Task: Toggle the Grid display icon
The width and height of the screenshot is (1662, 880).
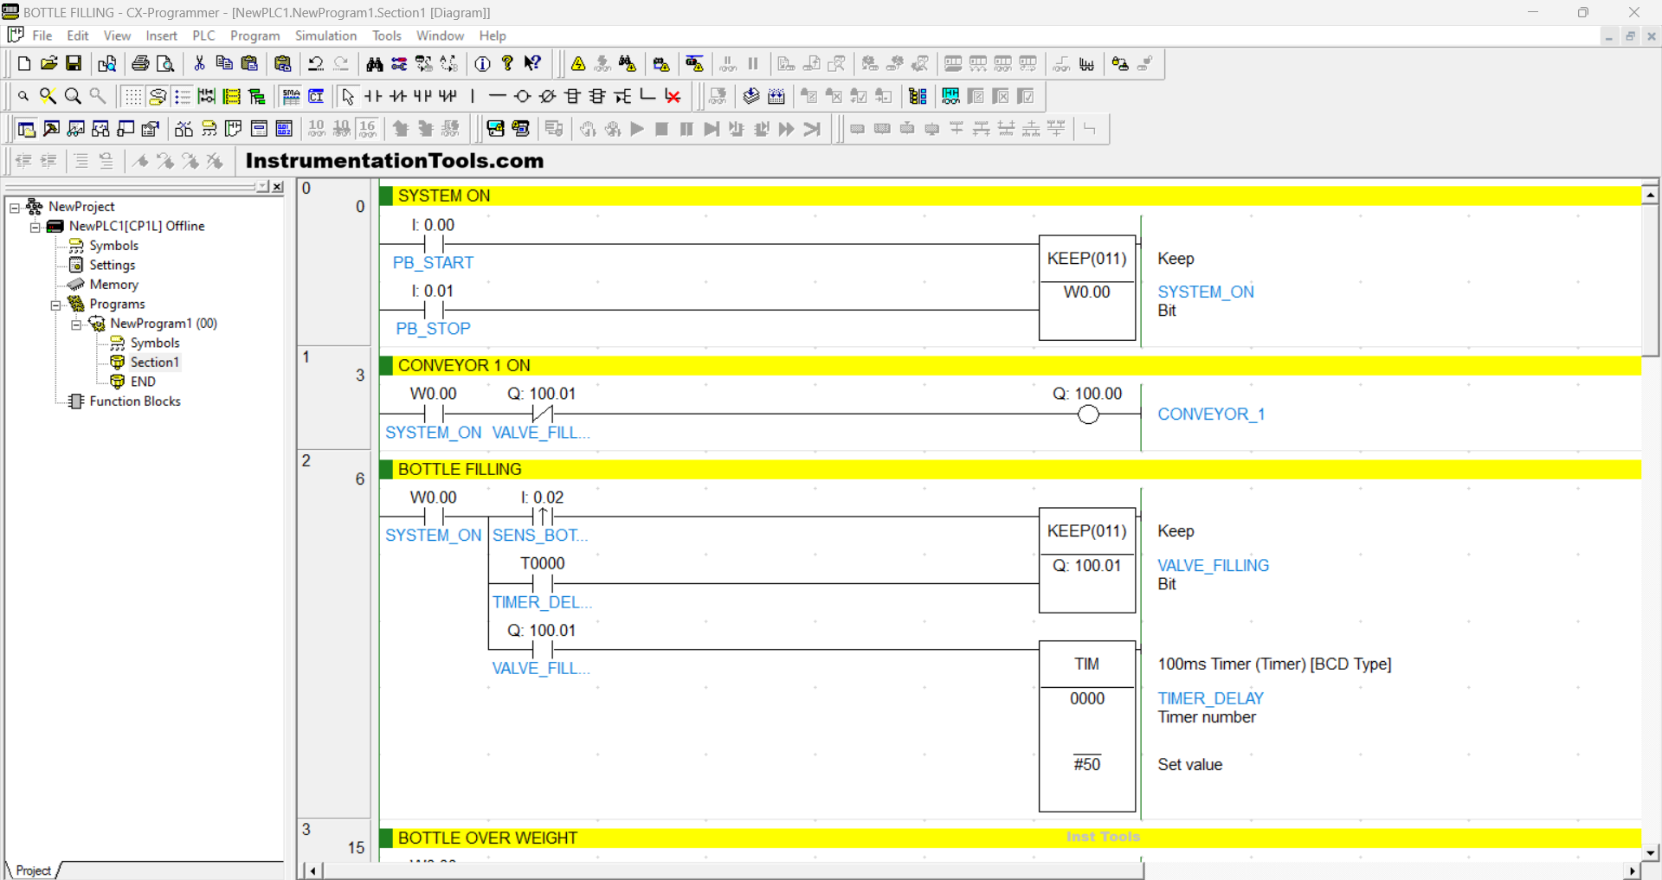Action: (132, 96)
